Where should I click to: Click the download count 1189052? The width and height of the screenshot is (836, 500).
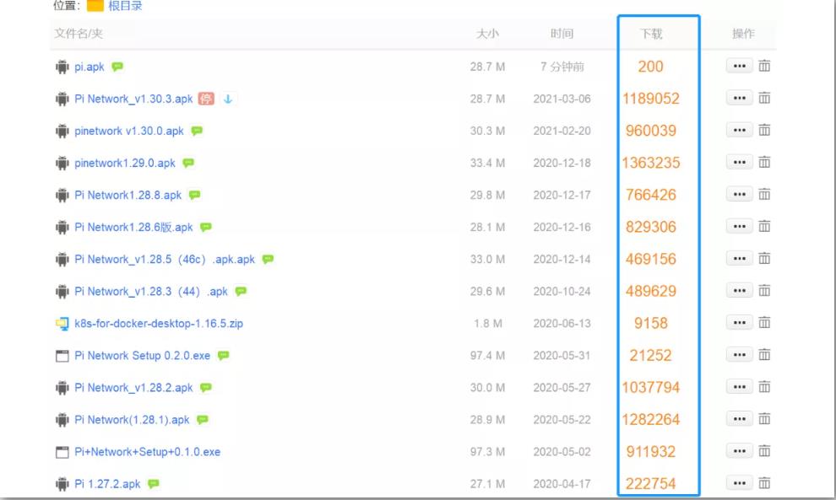coord(651,99)
